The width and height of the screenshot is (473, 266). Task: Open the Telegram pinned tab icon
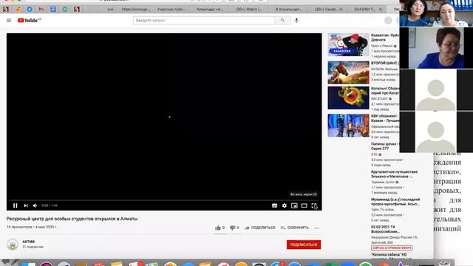point(30,10)
